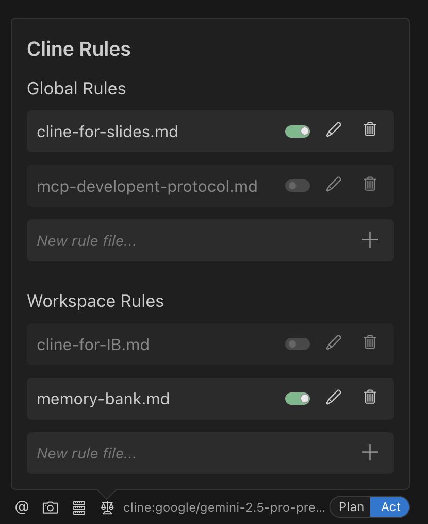Click the camera screenshot icon
Viewport: 428px width, 524px height.
coord(50,507)
